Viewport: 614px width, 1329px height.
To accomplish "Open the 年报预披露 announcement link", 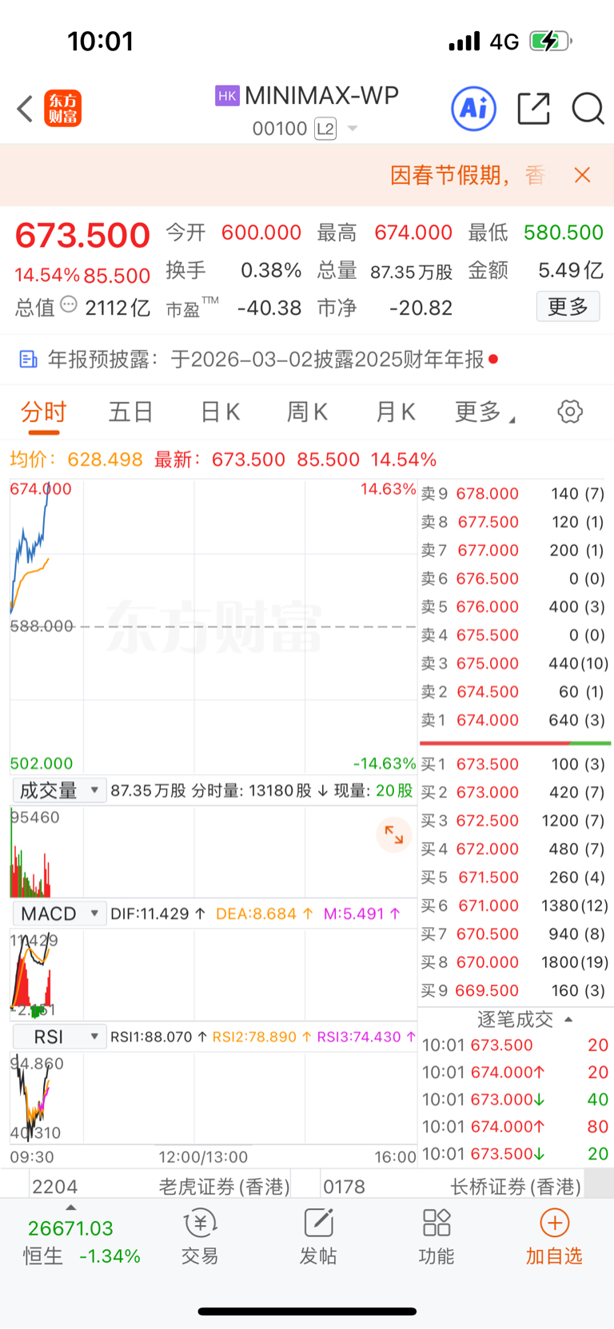I will point(266,360).
